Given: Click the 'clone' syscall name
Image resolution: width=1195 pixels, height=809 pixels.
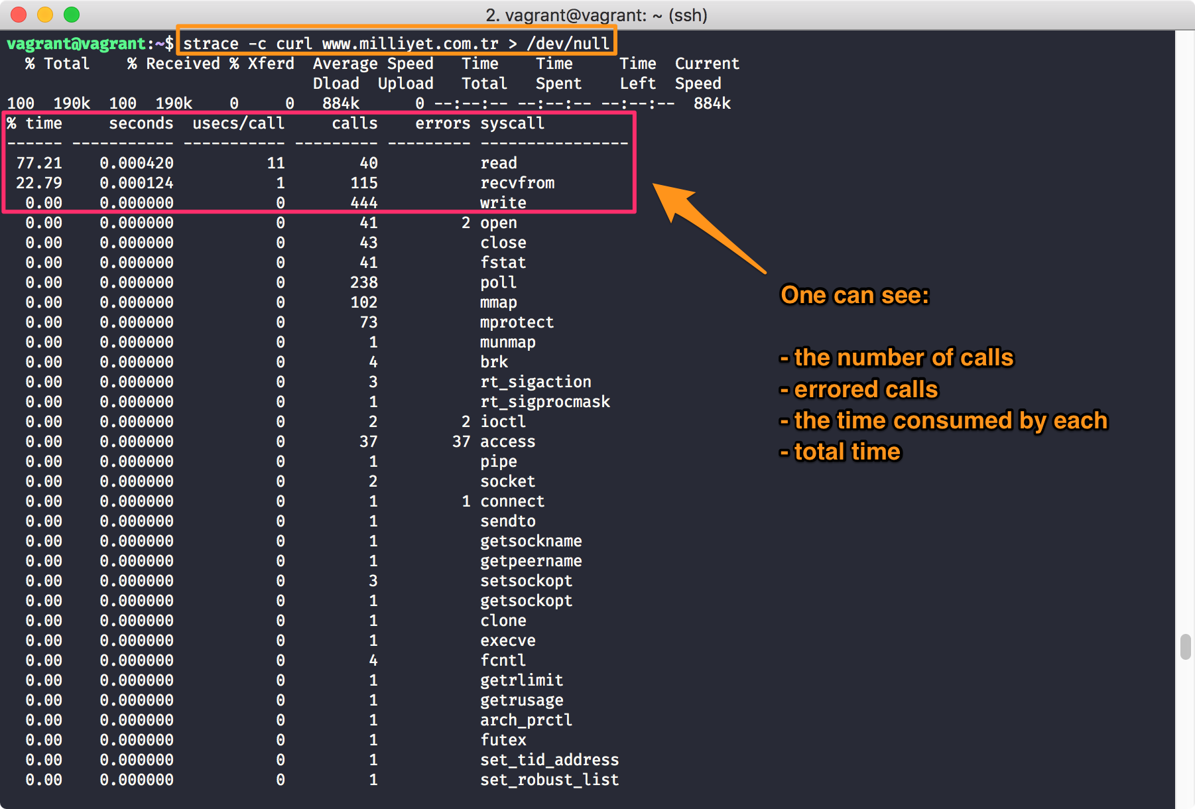Looking at the screenshot, I should pyautogui.click(x=503, y=621).
